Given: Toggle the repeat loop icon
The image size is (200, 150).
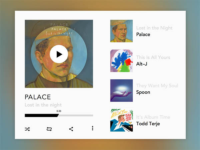Looking at the screenshot, I should pos(49,129).
